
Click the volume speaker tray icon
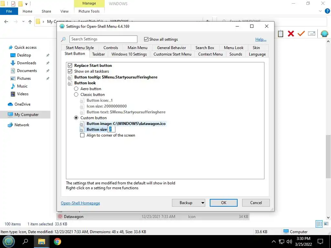[x=289, y=242]
